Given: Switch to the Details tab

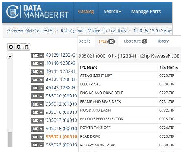Looking at the screenshot, I should click(84, 41).
